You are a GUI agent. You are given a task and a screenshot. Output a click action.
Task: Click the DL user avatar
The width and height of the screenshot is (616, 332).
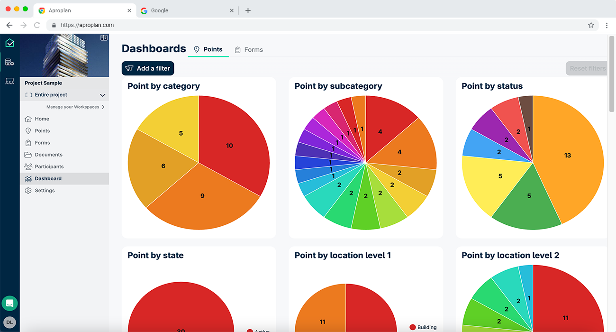point(9,322)
